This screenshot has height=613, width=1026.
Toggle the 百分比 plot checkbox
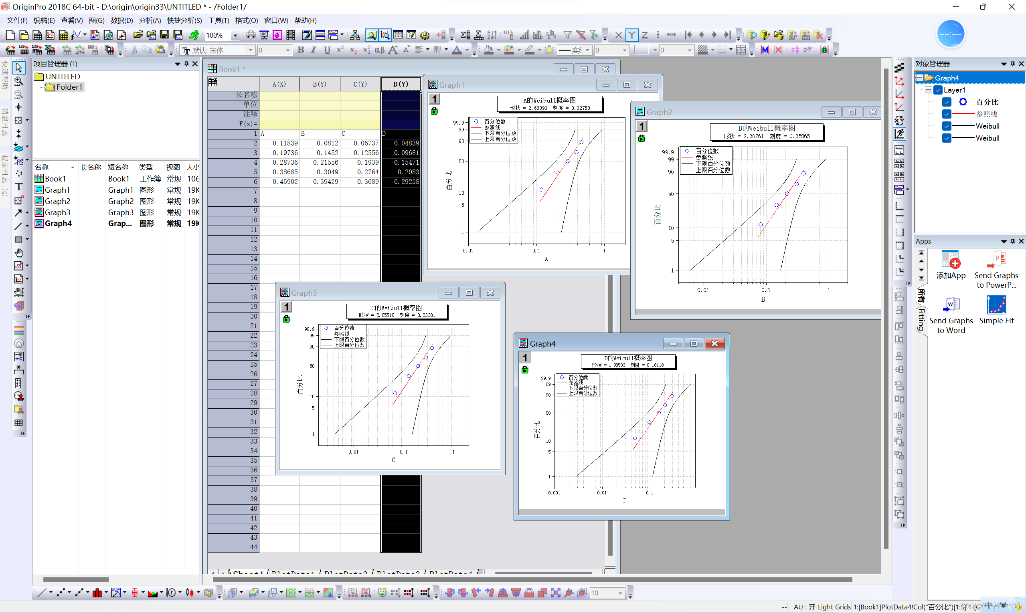pyautogui.click(x=947, y=102)
